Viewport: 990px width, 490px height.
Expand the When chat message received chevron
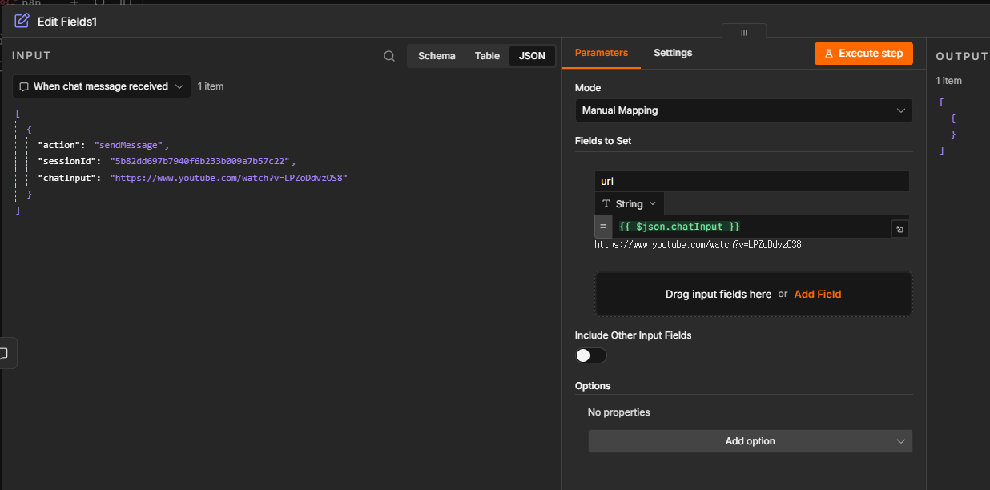point(179,86)
